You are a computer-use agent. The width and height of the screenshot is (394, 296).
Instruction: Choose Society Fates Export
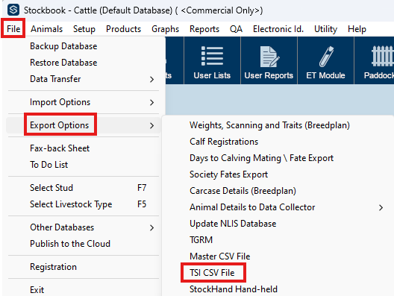click(x=228, y=174)
